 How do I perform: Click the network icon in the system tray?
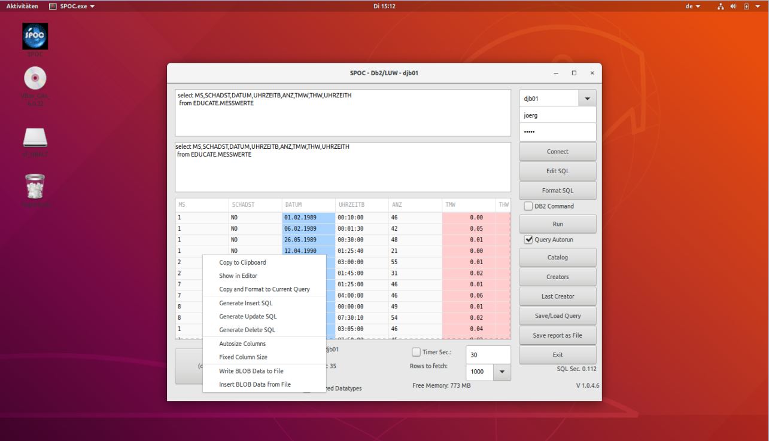coord(721,6)
